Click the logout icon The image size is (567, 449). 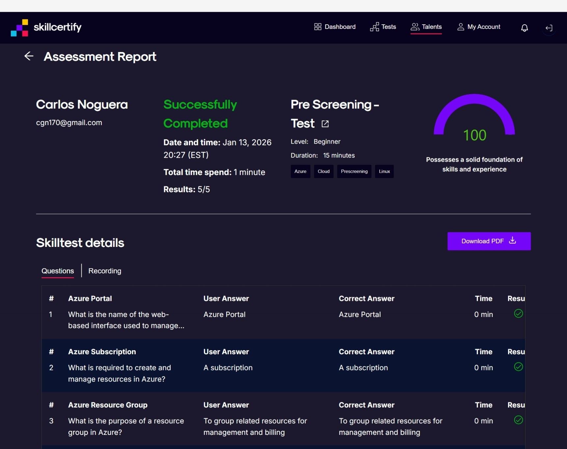pos(549,28)
